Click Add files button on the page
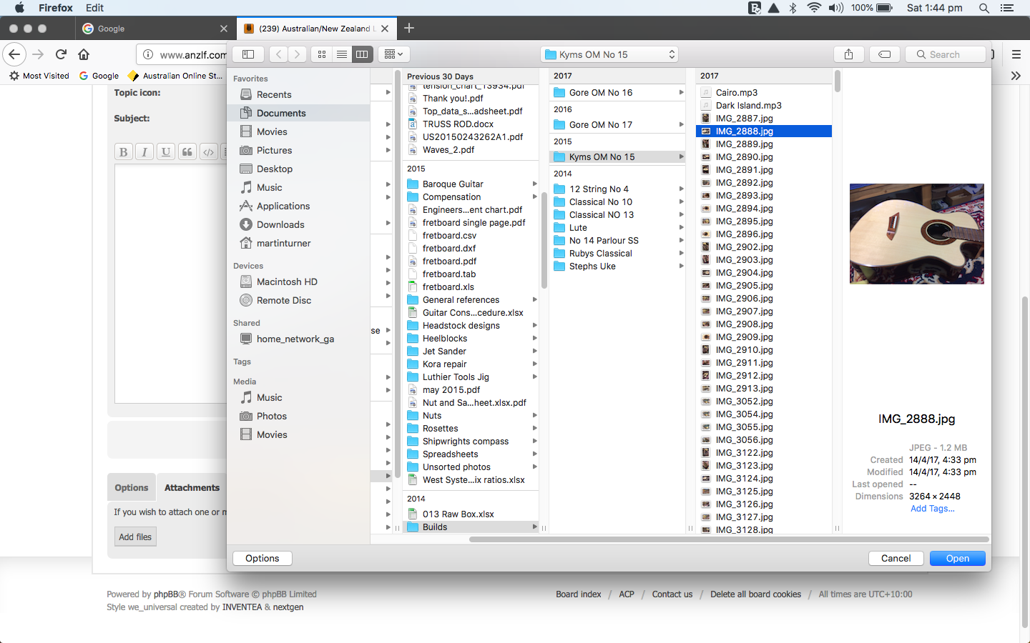 pyautogui.click(x=135, y=537)
